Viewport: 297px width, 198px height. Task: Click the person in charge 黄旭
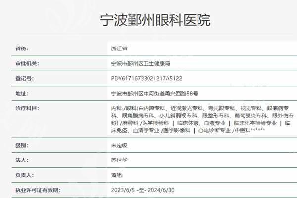[117, 175]
